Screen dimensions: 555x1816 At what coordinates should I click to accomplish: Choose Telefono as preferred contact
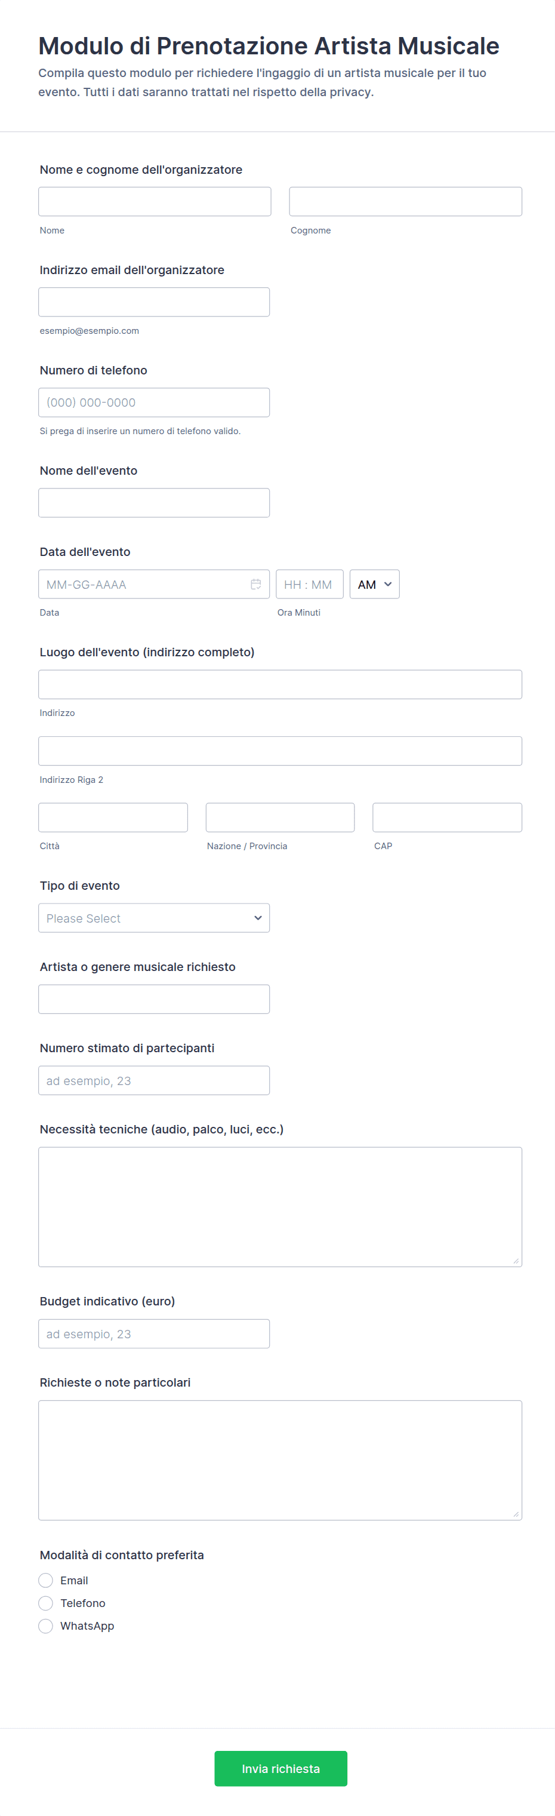click(x=46, y=1602)
